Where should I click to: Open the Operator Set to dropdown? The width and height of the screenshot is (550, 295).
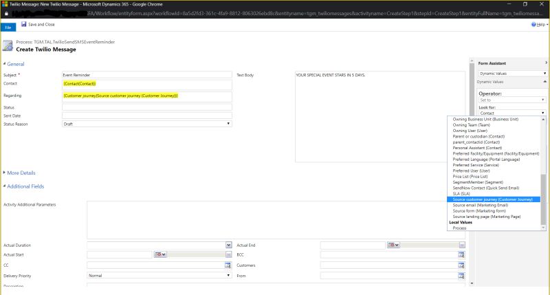click(x=511, y=100)
